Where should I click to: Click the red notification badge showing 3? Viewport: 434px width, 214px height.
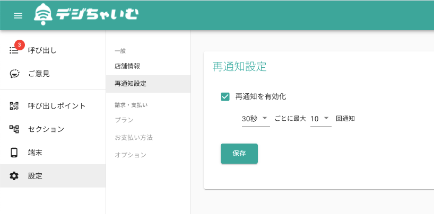(20, 45)
